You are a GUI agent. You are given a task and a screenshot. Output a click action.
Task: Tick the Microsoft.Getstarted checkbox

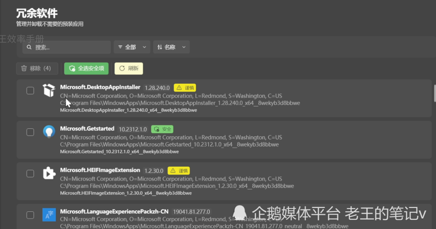tap(30, 132)
